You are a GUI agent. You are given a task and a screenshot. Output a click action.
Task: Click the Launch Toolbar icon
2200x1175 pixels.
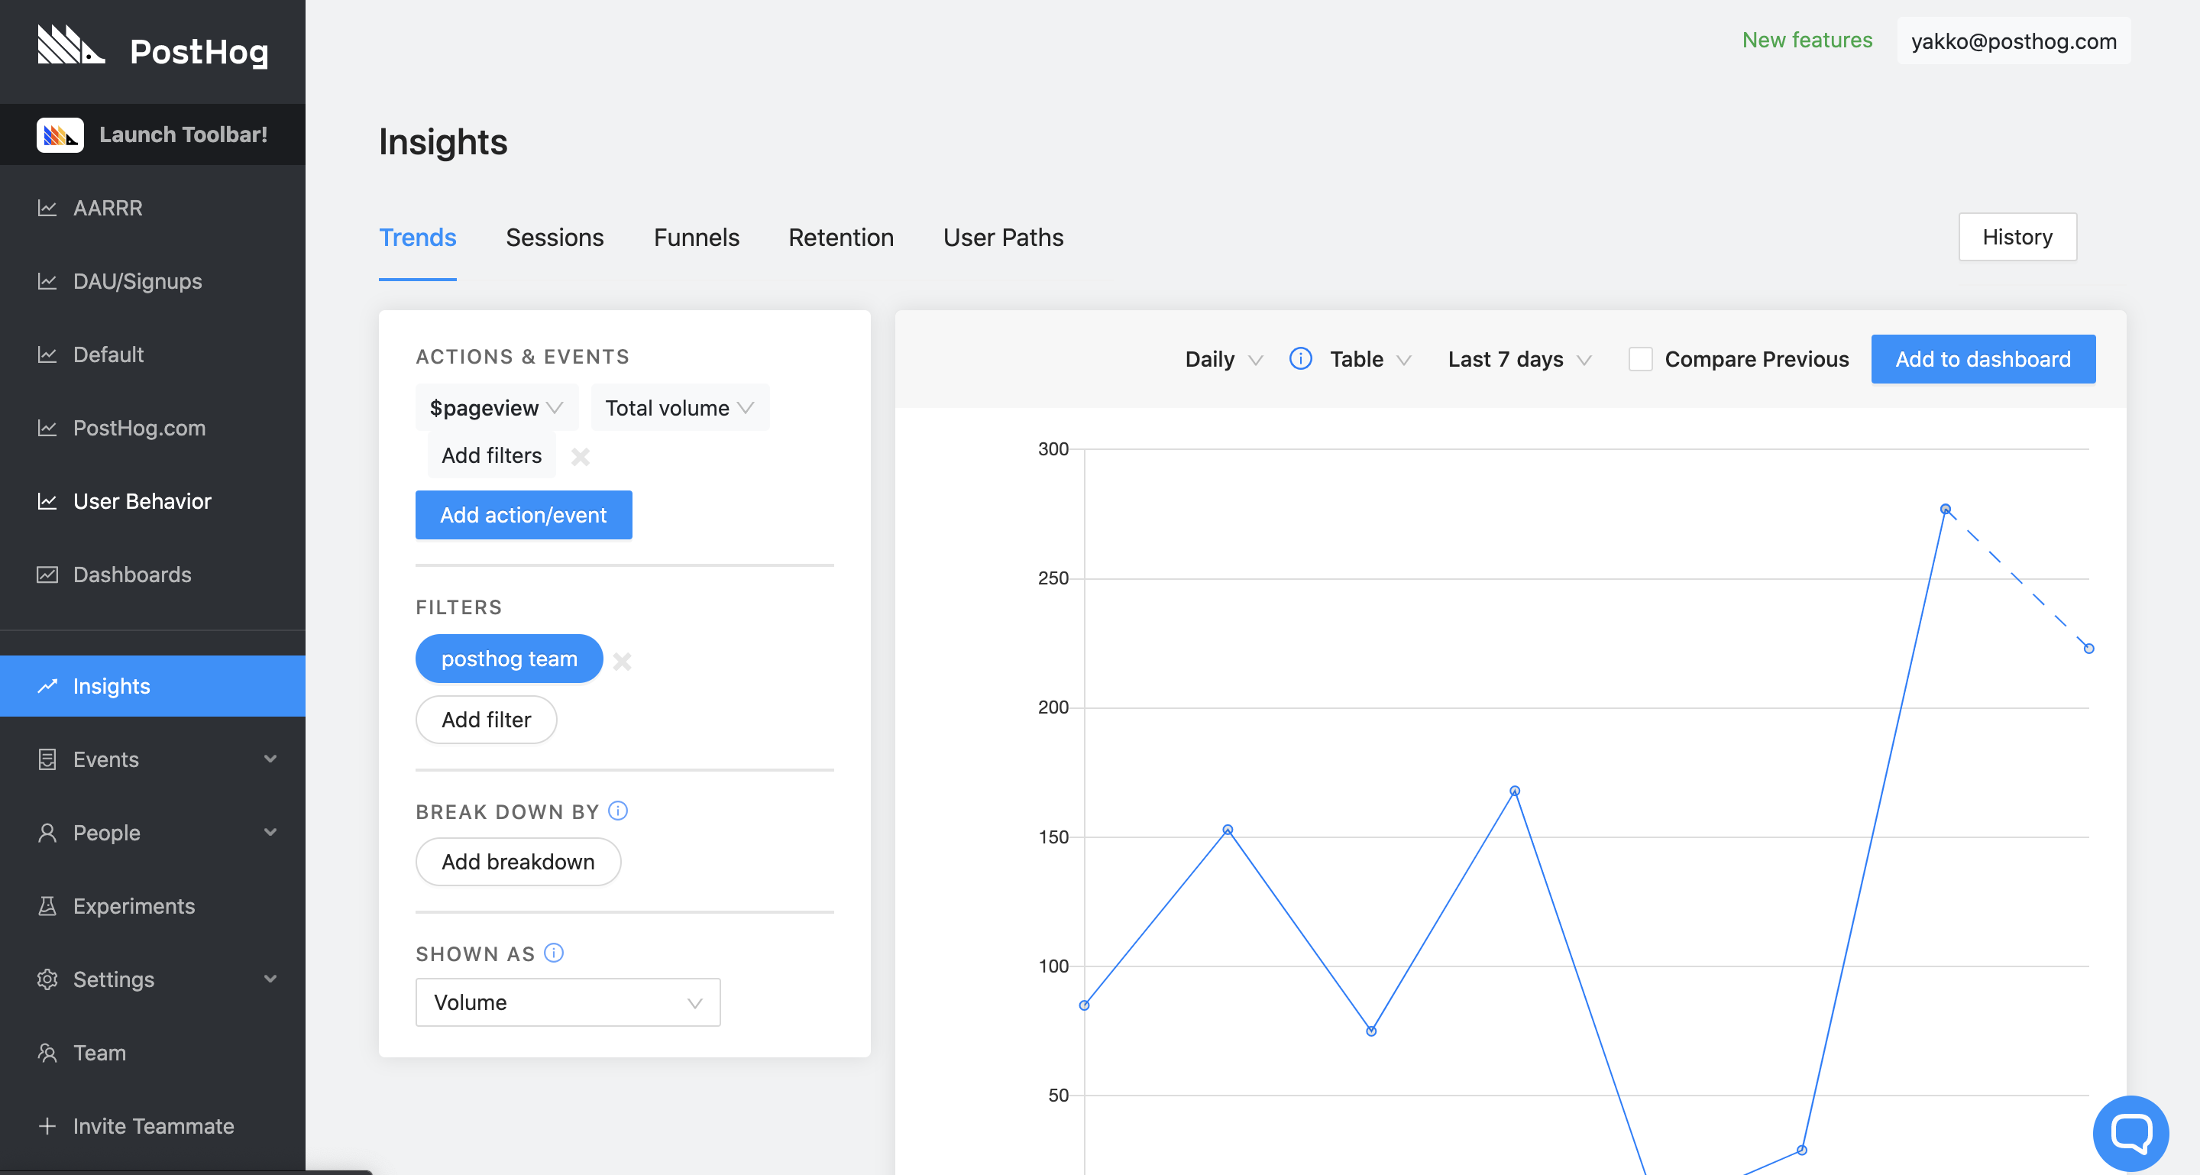[x=60, y=135]
